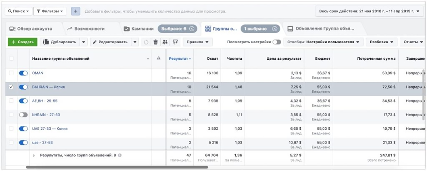Sort by Охват column header
Viewport: 427px width, 171px height.
[x=212, y=58]
